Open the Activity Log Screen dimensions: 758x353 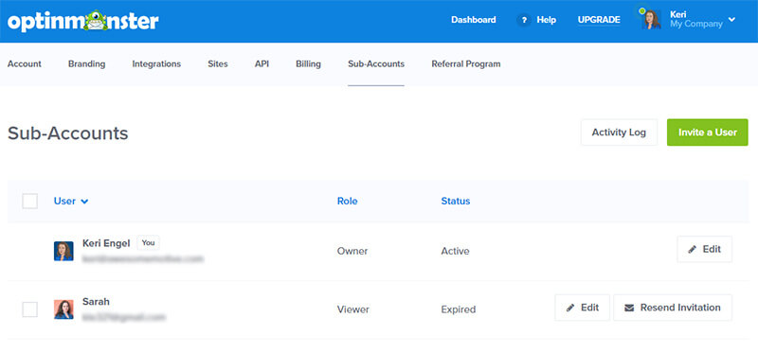click(619, 132)
